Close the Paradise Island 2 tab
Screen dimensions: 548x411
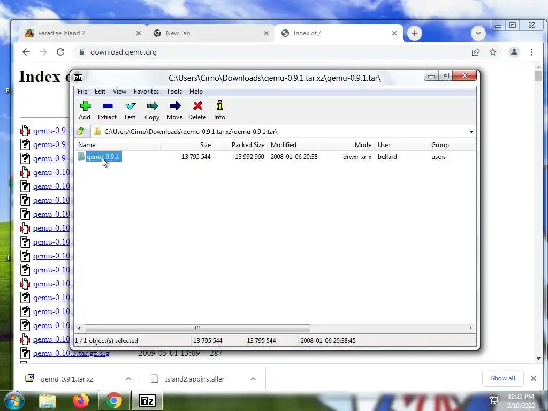[x=139, y=33]
